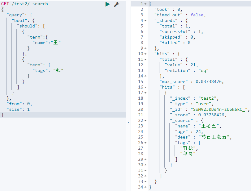The height and width of the screenshot is (191, 251).
Task: Place cursor on "query" key
Action: pos(15,15)
